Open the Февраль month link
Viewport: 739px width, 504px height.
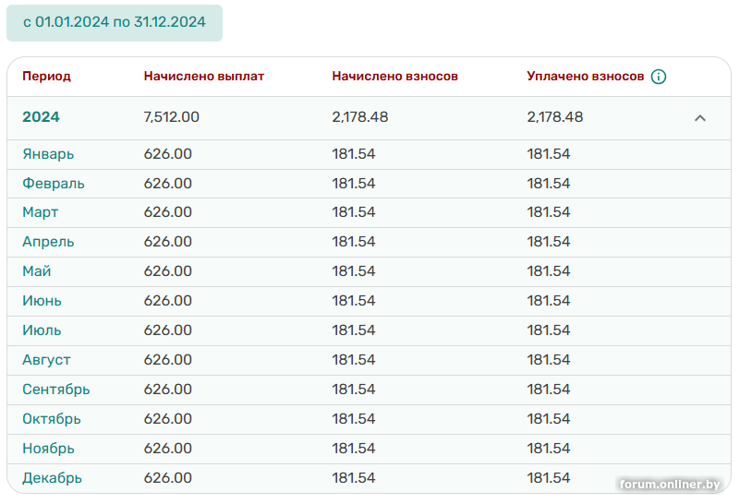54,184
